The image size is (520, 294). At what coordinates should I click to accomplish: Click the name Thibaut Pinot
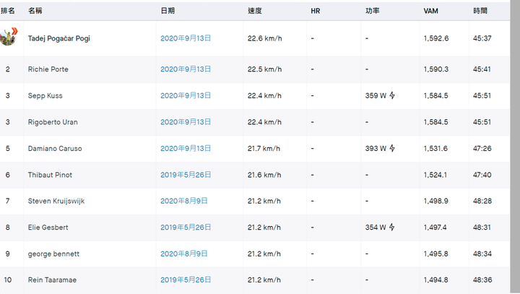[x=50, y=175]
